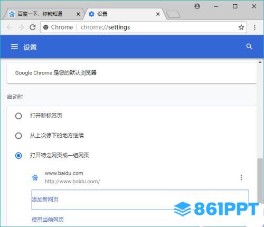
Task: Click the 使用当前网页 link
Action: point(48,220)
